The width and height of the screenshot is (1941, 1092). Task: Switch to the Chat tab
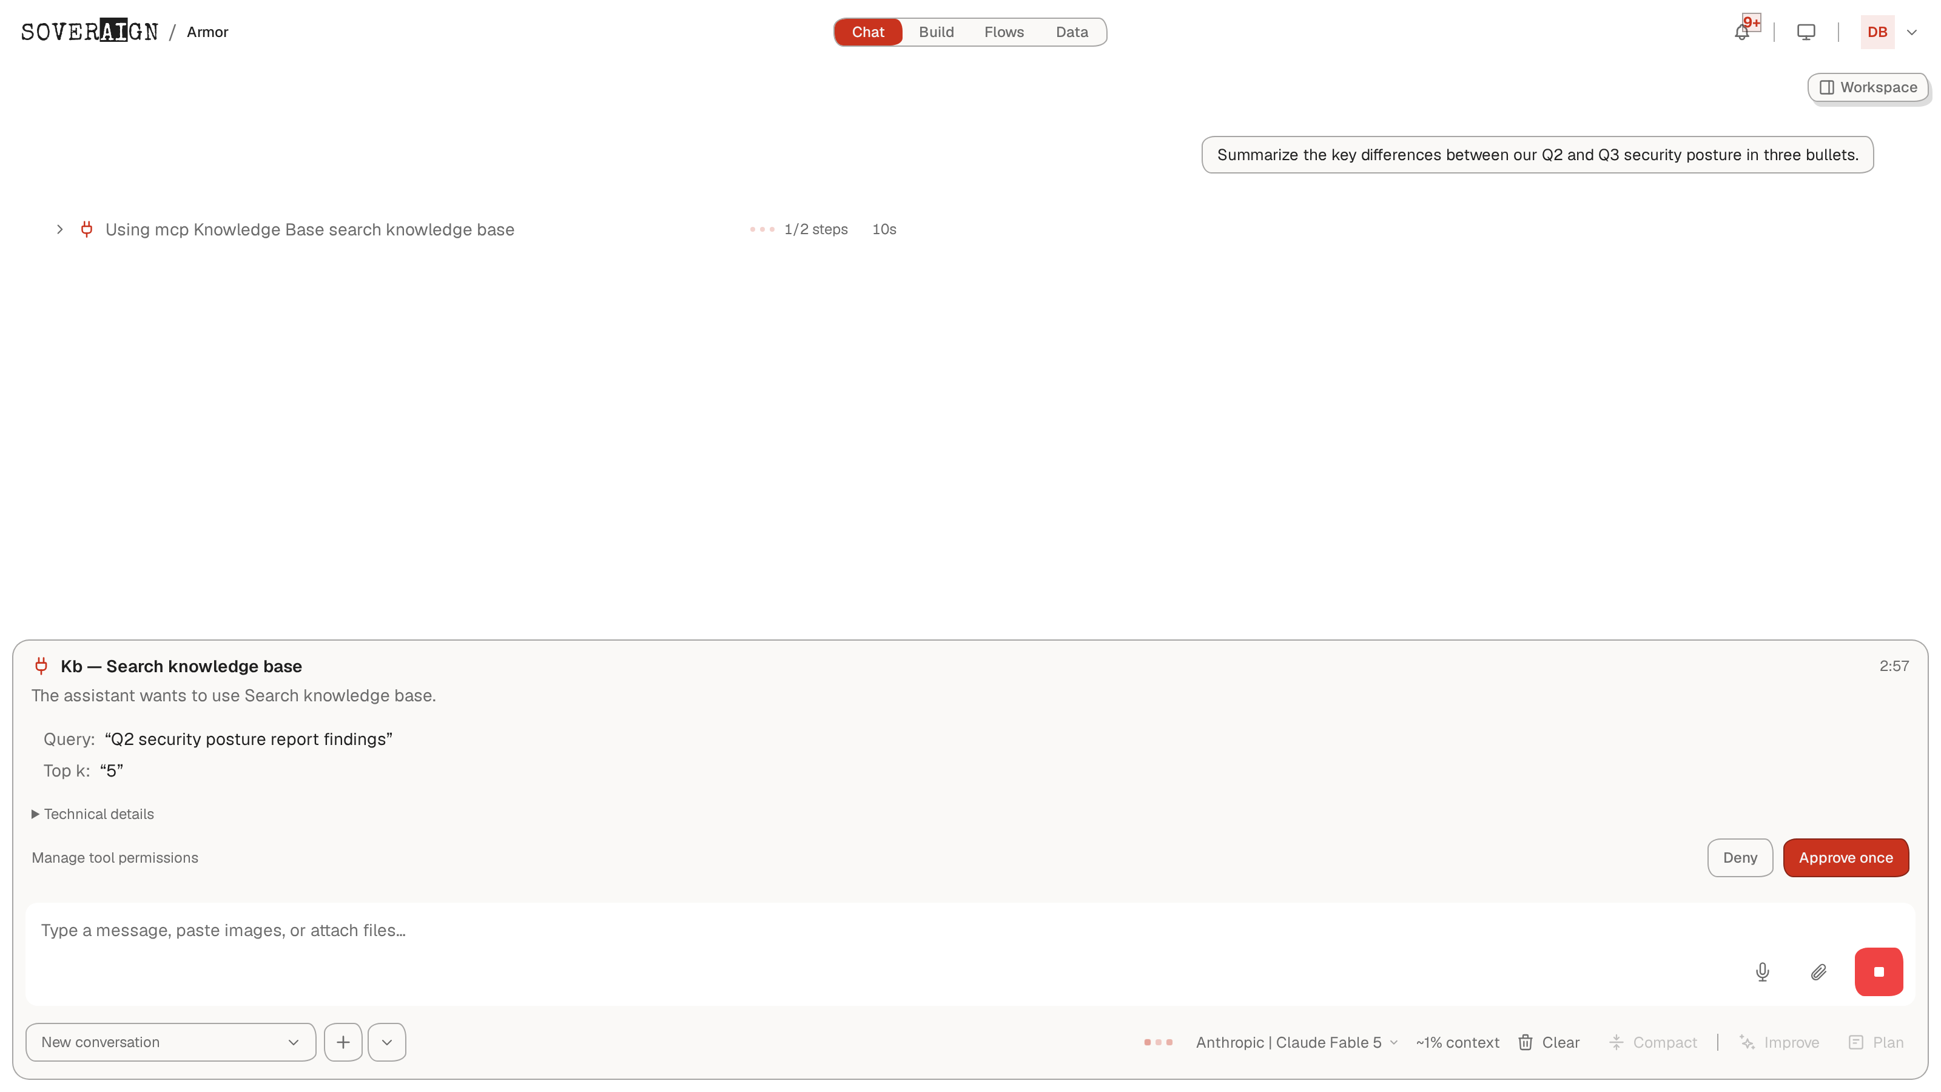point(867,32)
